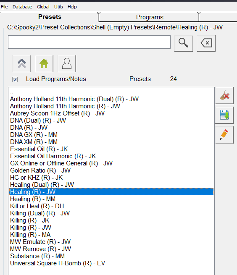Viewport: 237px width, 275px height.
Task: Pick DNA GX (R) - MM preset
Action: (111, 135)
